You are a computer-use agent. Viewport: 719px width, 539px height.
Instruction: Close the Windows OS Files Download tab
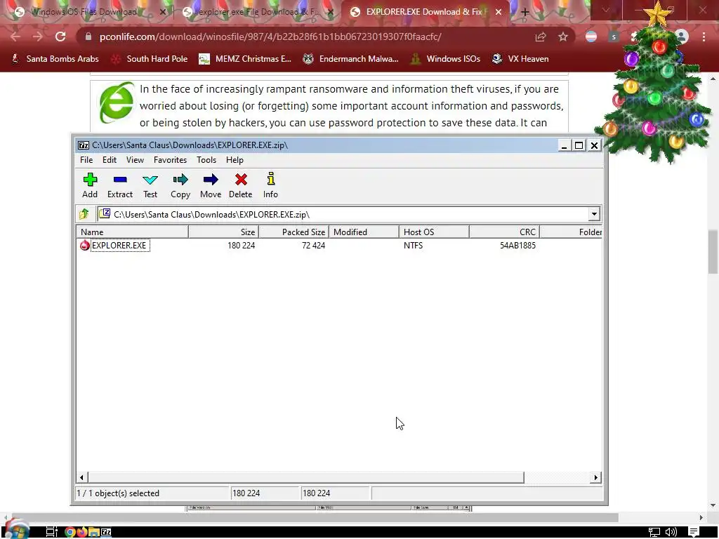click(162, 13)
